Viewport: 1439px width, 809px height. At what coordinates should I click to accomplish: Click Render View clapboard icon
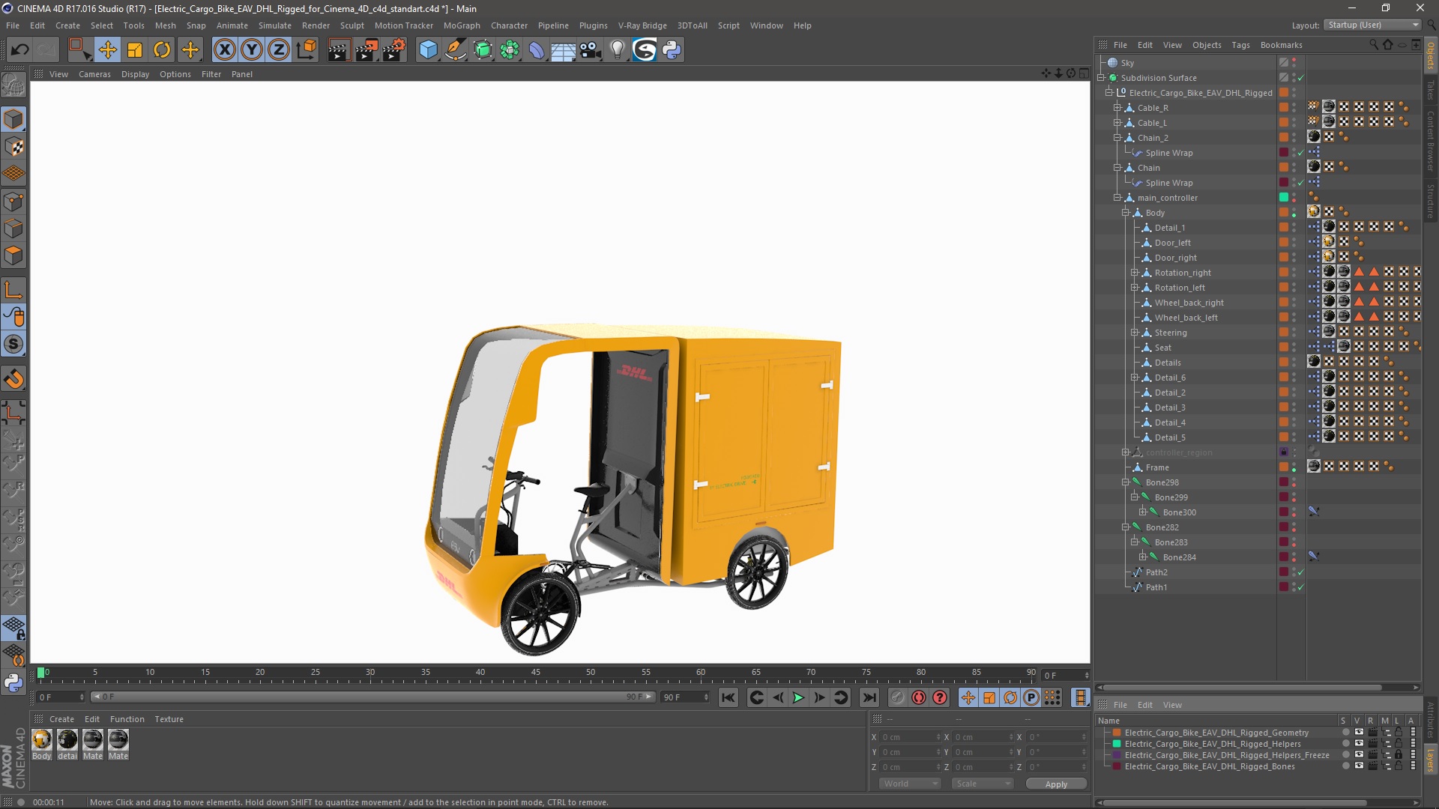339,50
